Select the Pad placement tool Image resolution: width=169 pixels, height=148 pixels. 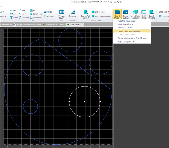click(x=13, y=11)
